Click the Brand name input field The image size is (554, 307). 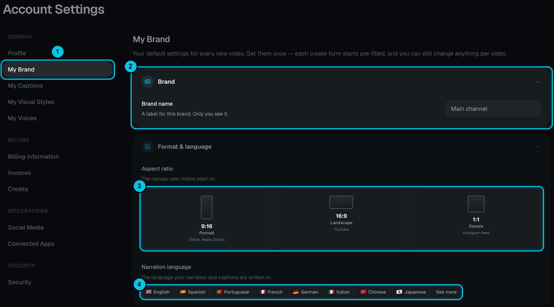tap(493, 109)
